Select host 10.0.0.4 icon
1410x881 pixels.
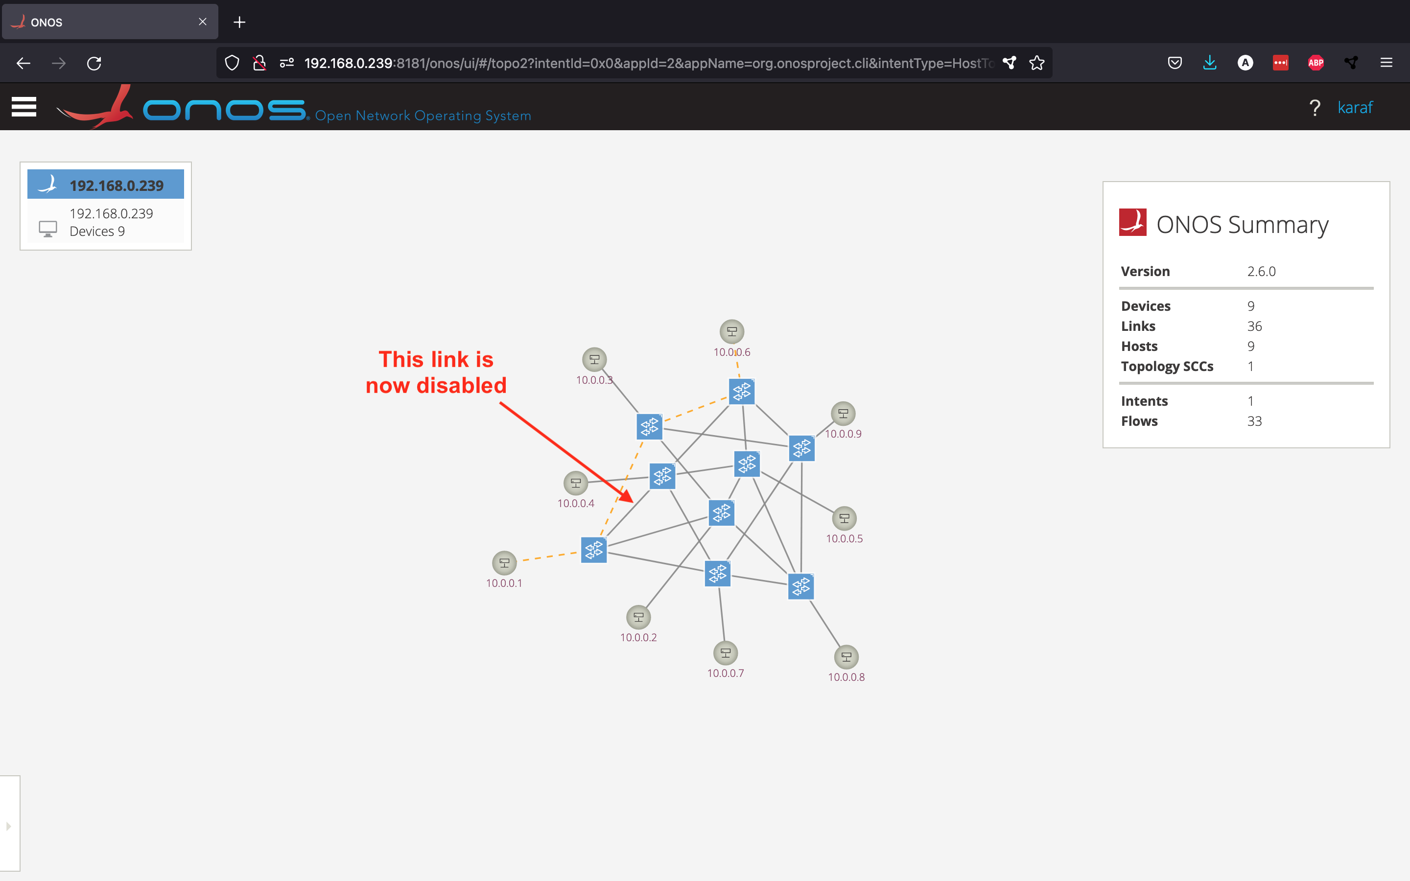click(576, 483)
